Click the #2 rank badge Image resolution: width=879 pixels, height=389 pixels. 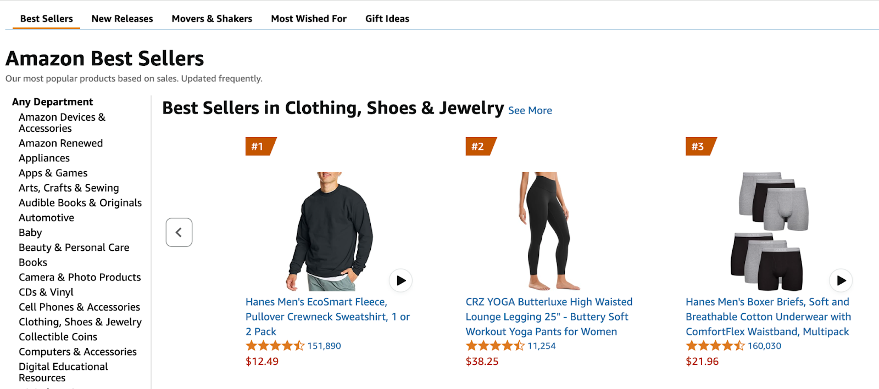click(477, 146)
